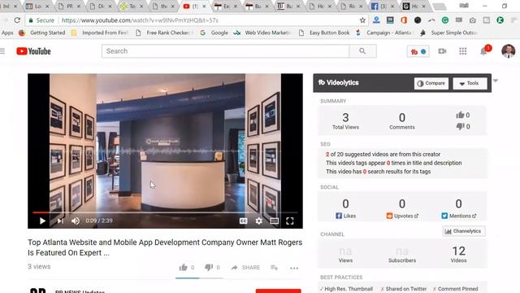Like the video with thumbs up
520x293 pixels.
point(184,268)
